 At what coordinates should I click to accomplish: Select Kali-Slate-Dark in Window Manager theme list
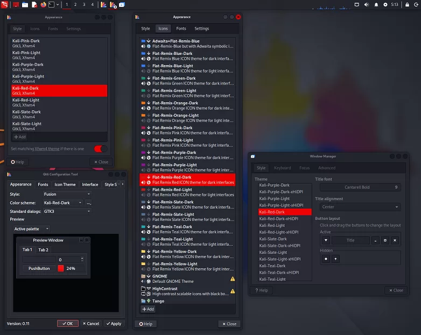click(x=284, y=239)
